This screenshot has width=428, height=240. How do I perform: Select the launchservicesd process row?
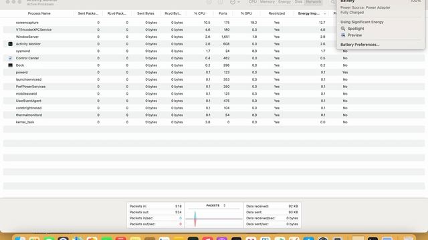214,79
